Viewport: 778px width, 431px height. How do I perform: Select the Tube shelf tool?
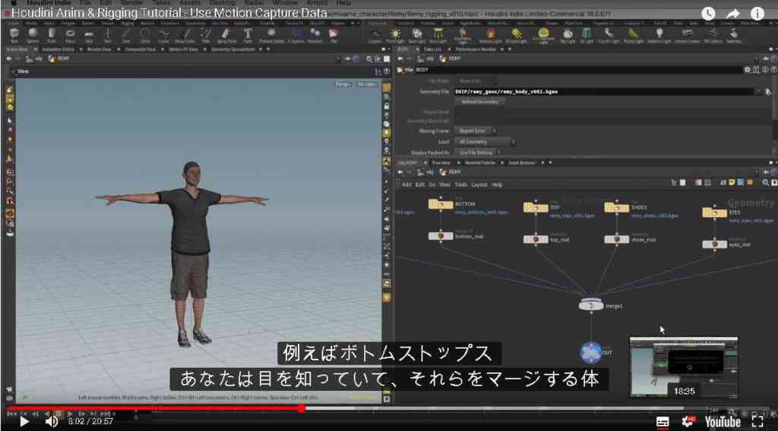[52, 34]
